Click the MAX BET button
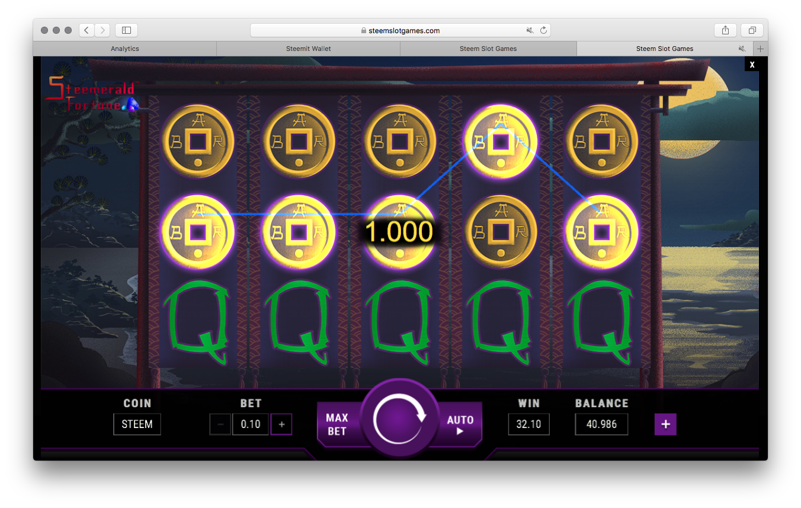The height and width of the screenshot is (508, 801). pos(338,424)
